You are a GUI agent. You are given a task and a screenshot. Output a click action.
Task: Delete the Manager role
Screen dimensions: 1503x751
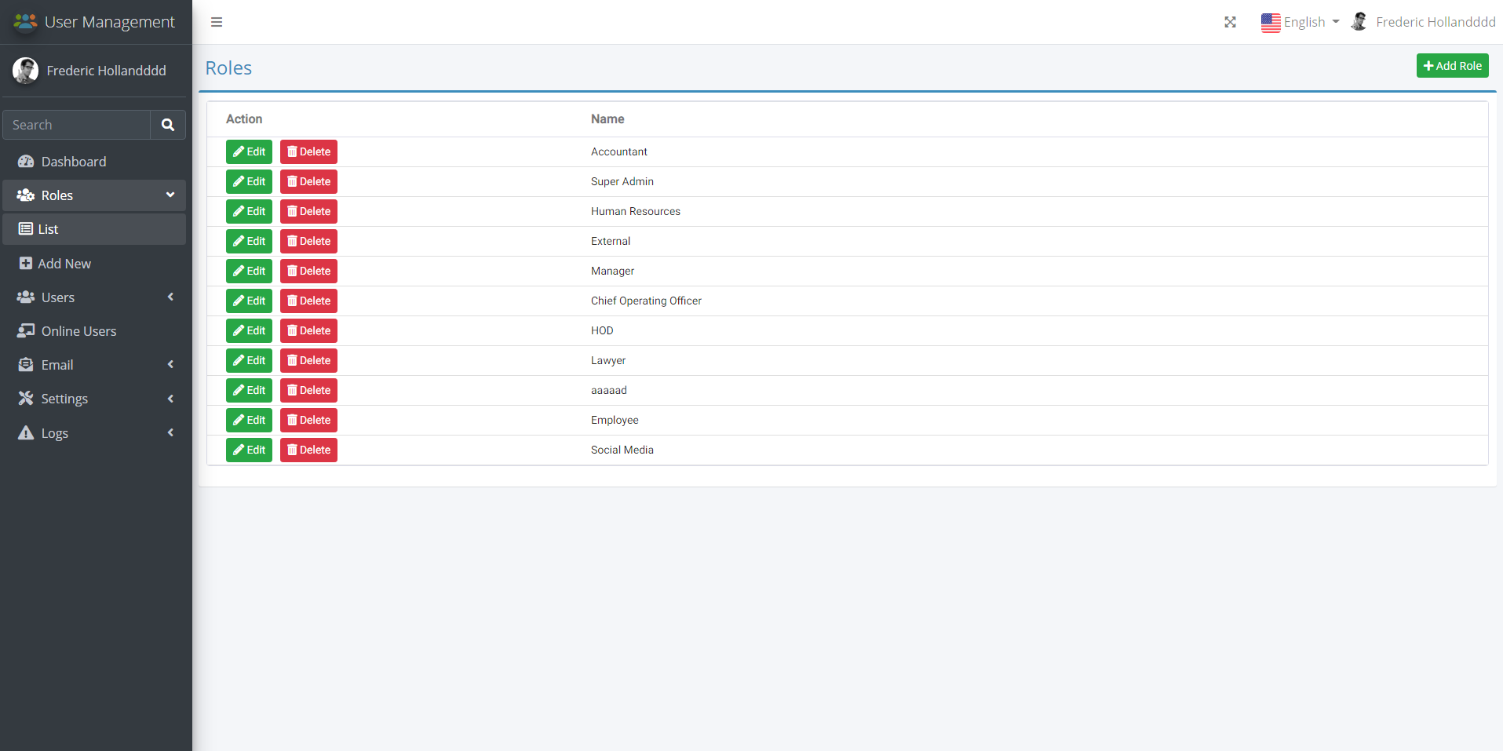pyautogui.click(x=308, y=271)
